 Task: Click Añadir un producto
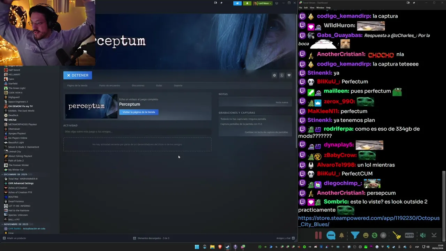(x=14, y=238)
